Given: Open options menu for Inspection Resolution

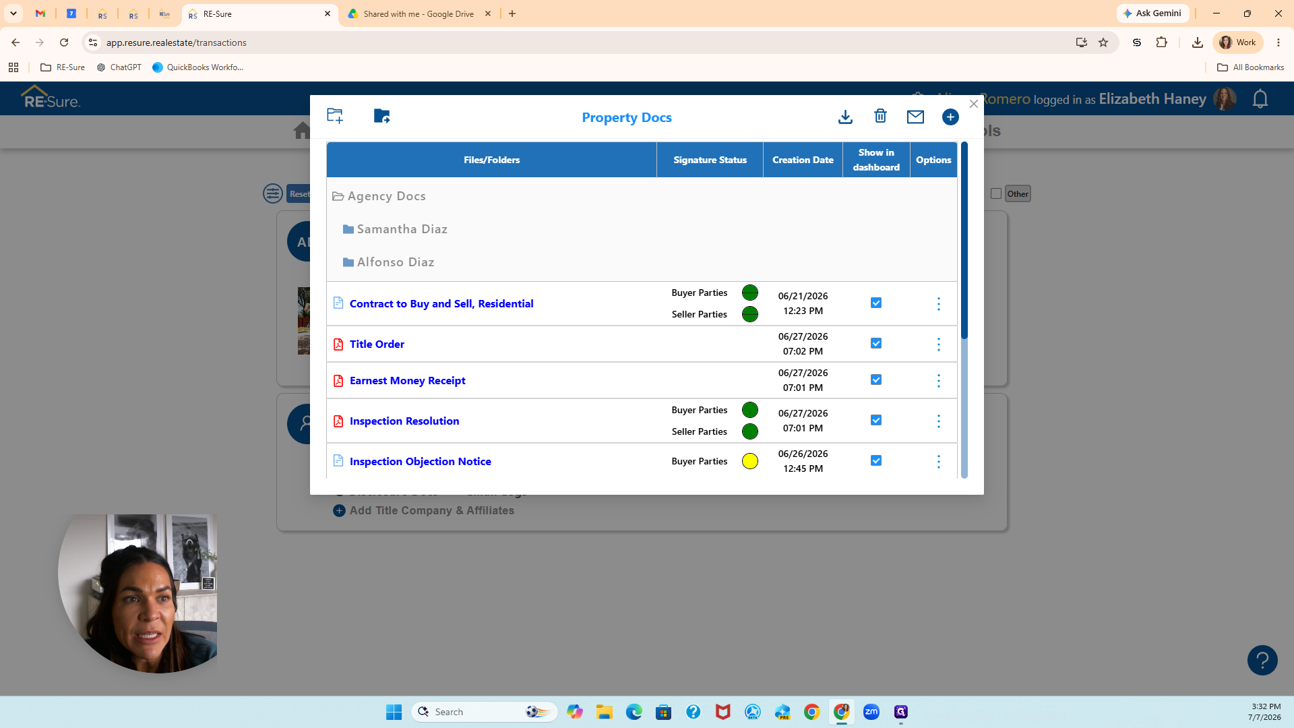Looking at the screenshot, I should (x=938, y=421).
